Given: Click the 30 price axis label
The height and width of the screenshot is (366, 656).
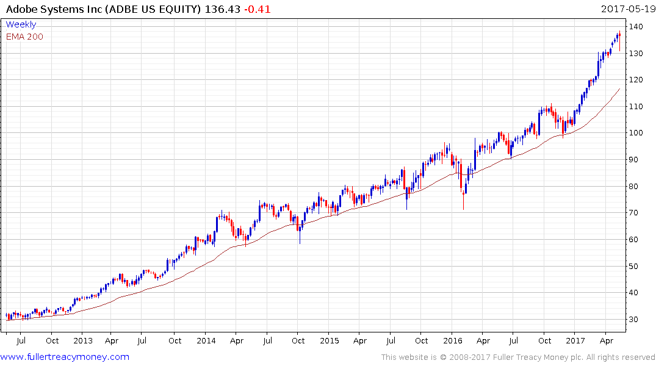Looking at the screenshot, I should point(633,319).
